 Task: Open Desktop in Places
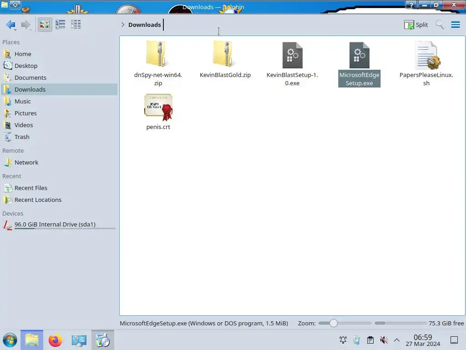tap(59, 66)
